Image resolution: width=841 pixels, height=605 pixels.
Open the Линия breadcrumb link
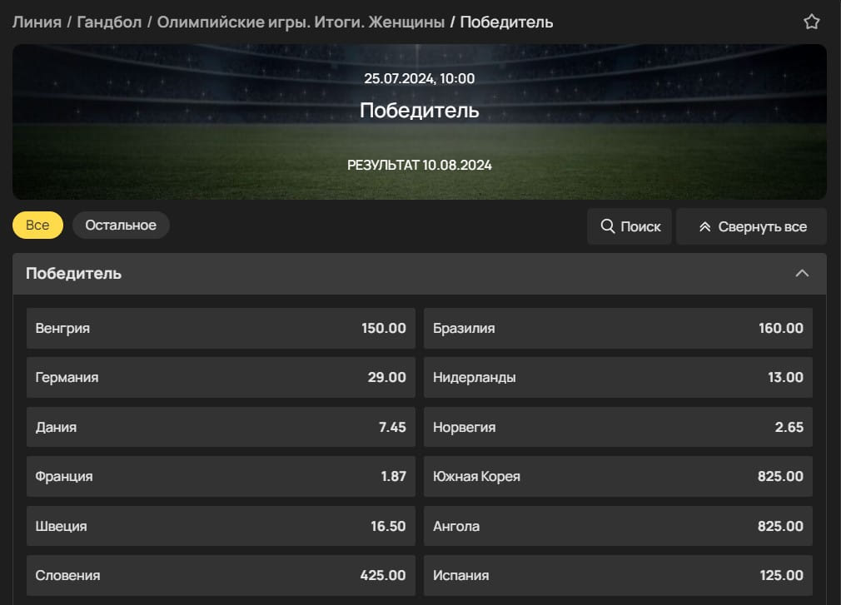(37, 22)
